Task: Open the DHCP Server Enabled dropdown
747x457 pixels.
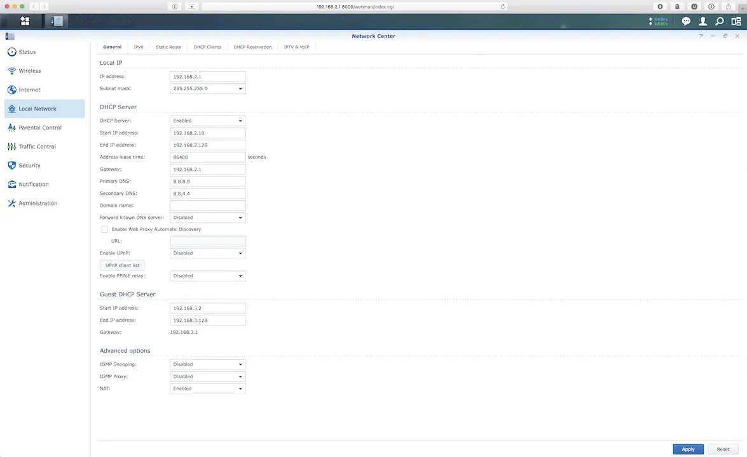Action: click(x=208, y=121)
